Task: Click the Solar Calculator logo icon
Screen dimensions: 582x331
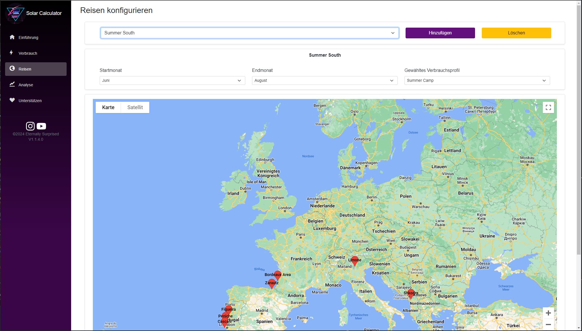Action: point(15,13)
